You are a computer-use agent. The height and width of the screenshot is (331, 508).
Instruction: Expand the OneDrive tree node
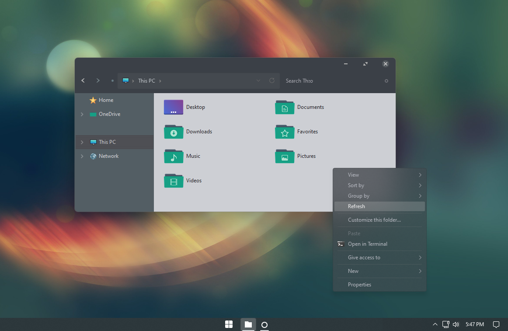(82, 114)
